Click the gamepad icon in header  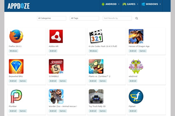coord(124,4)
